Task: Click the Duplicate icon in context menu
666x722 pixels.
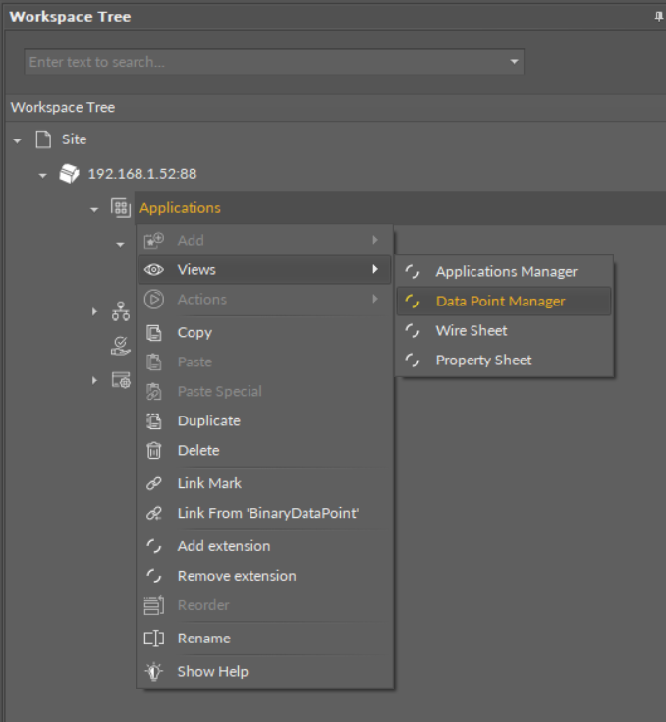Action: click(x=153, y=421)
